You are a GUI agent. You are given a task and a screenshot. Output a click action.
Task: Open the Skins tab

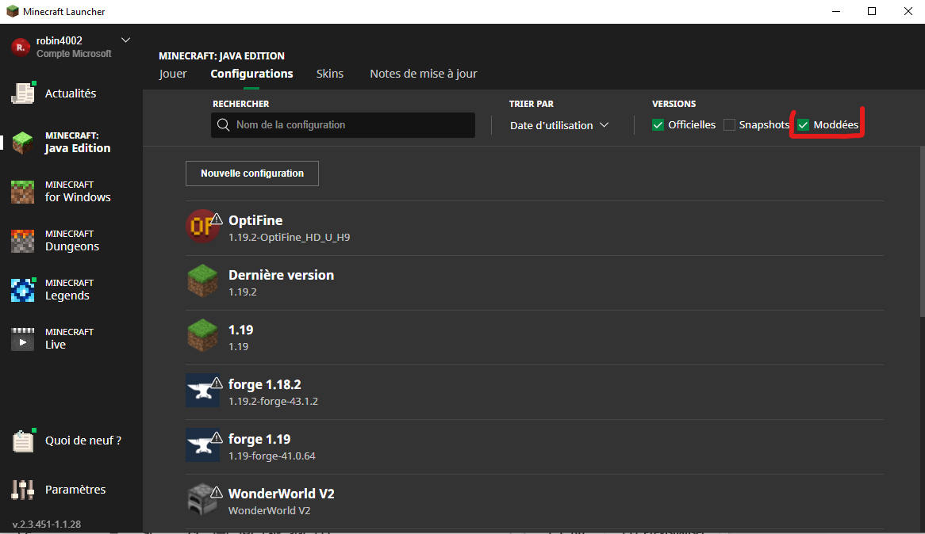330,74
